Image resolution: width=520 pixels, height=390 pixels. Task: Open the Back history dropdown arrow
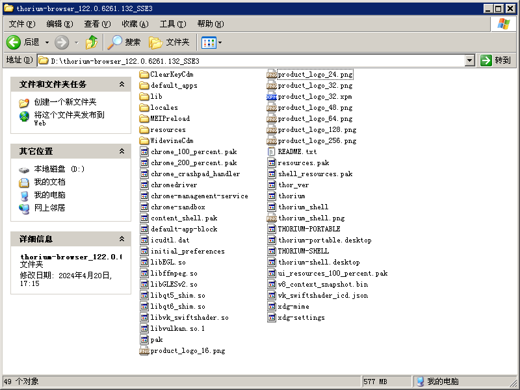(x=47, y=42)
